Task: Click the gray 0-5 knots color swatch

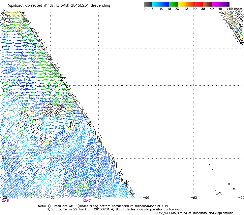Action: 148,4
